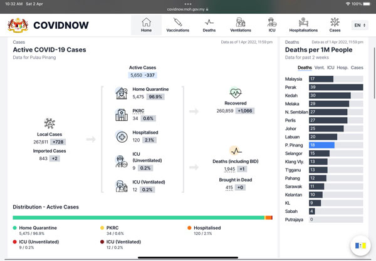The width and height of the screenshot is (376, 261).
Task: Tap the three-dot multitasking indicator
Action: 188,4
